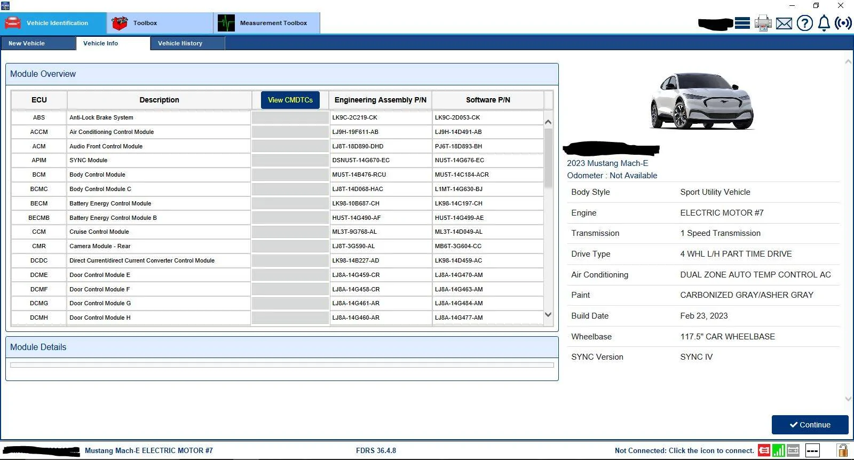The height and width of the screenshot is (460, 854).
Task: Click the red connection icon in status bar
Action: click(x=764, y=450)
